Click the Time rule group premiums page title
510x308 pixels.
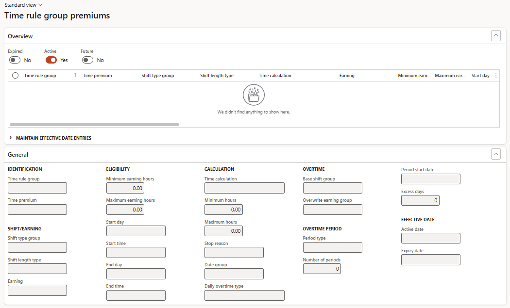(57, 16)
